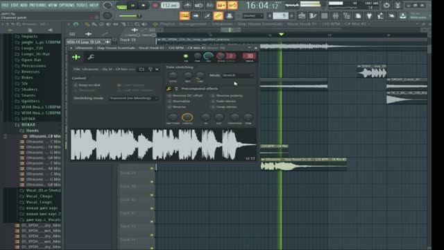The width and height of the screenshot is (444, 250).
Task: Browse for sample file folder icon
Action: pos(142,69)
